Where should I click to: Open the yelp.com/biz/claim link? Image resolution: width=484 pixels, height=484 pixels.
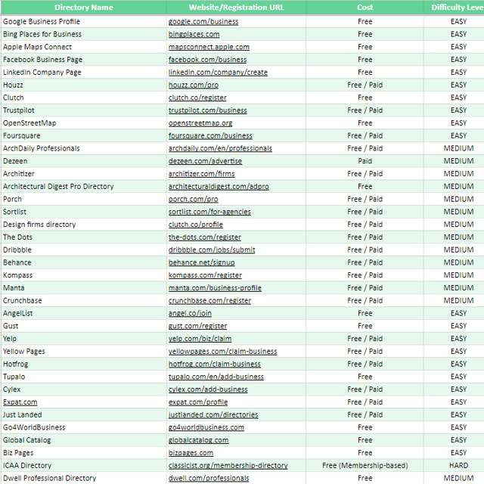200,339
